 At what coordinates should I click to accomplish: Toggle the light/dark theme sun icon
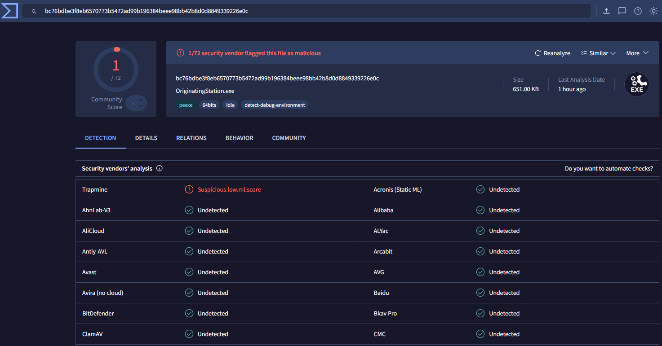click(653, 11)
